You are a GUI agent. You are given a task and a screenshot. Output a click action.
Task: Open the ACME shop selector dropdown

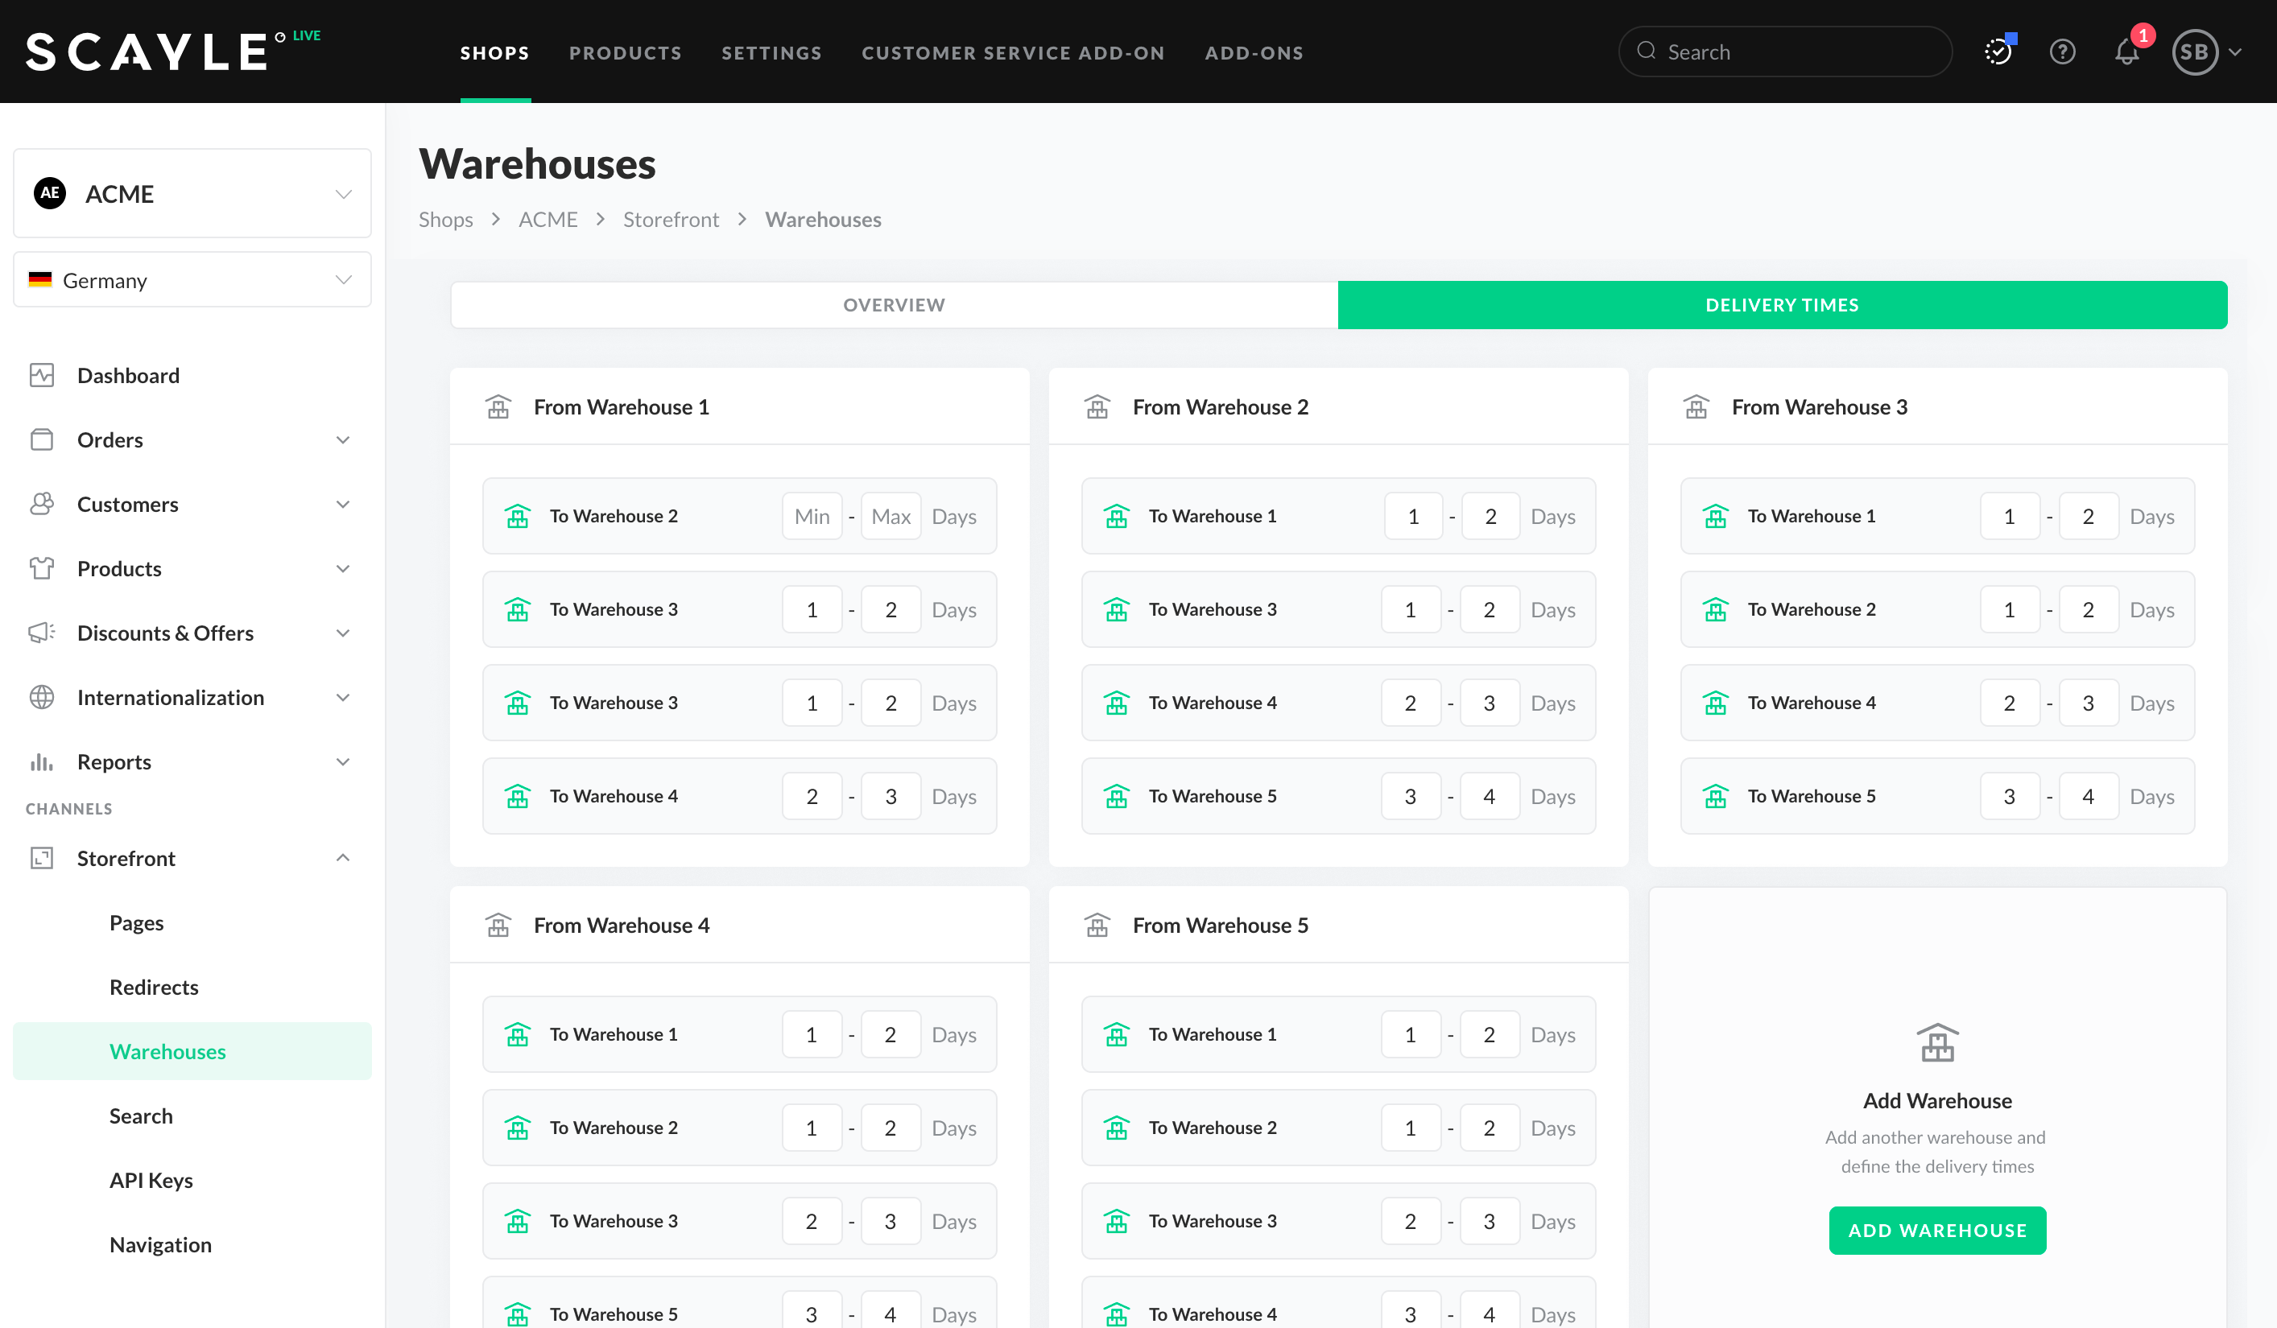point(192,193)
